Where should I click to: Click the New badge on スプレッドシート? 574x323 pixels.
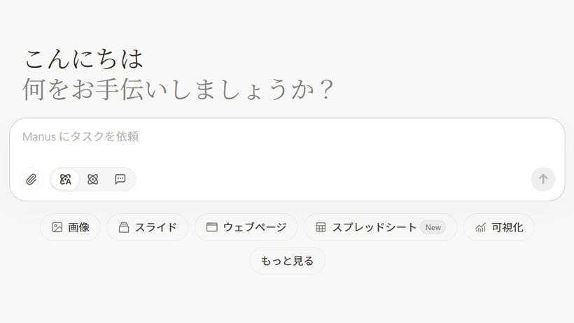433,227
